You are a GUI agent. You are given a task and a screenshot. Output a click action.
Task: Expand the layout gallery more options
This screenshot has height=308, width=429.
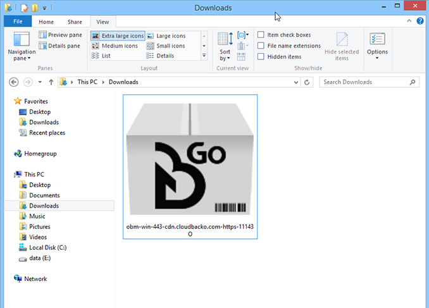[x=204, y=56]
